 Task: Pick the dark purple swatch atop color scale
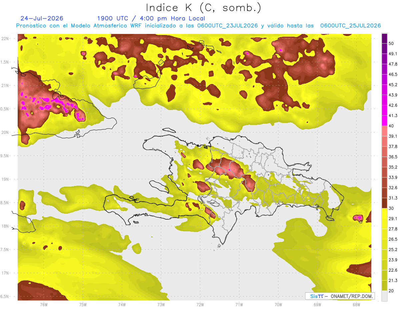click(x=384, y=39)
